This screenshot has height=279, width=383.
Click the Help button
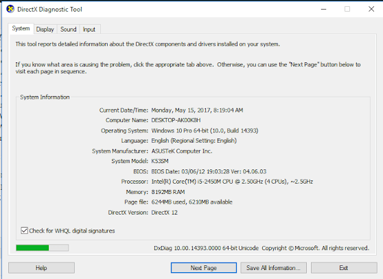[41, 268]
